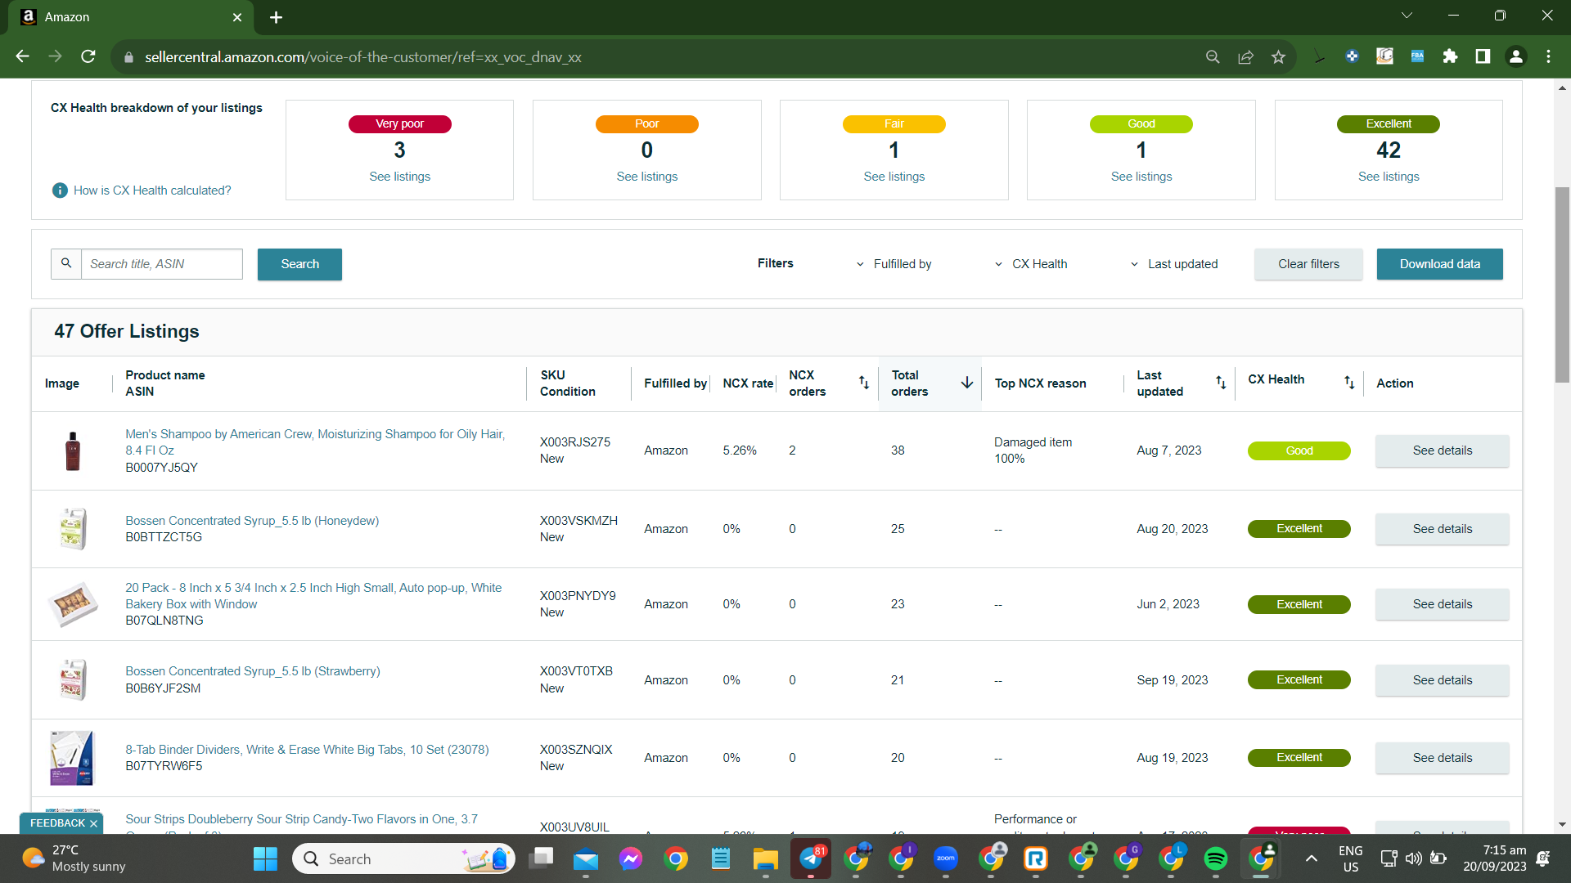Bookmark this page with the star icon

1278,57
